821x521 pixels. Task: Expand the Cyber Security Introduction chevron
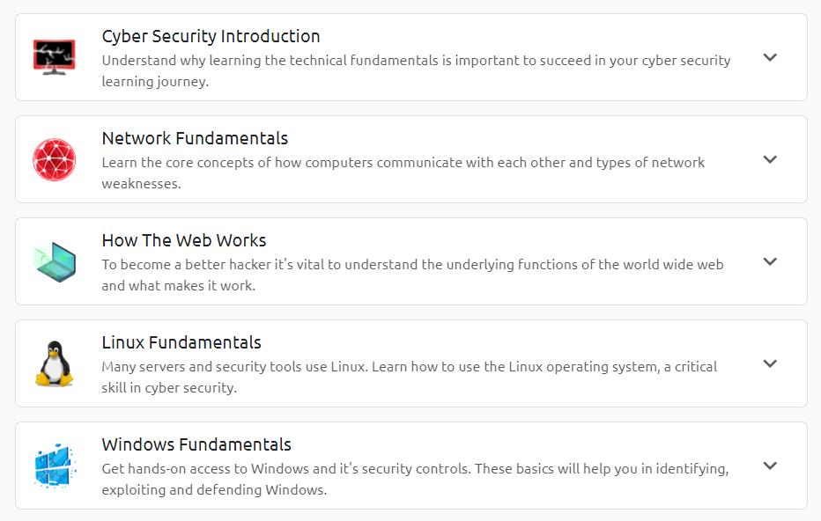[x=770, y=57]
